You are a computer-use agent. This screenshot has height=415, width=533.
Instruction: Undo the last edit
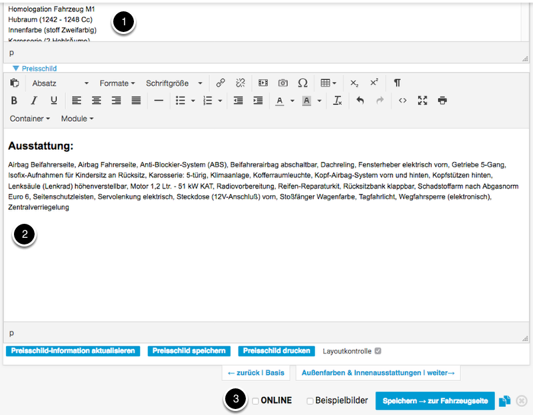tap(360, 101)
